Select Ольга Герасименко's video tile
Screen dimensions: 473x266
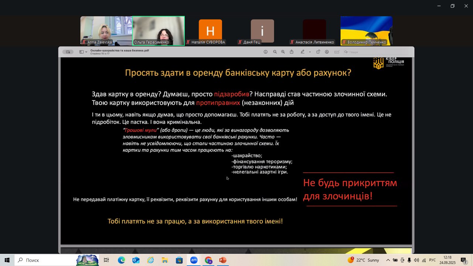(159, 31)
